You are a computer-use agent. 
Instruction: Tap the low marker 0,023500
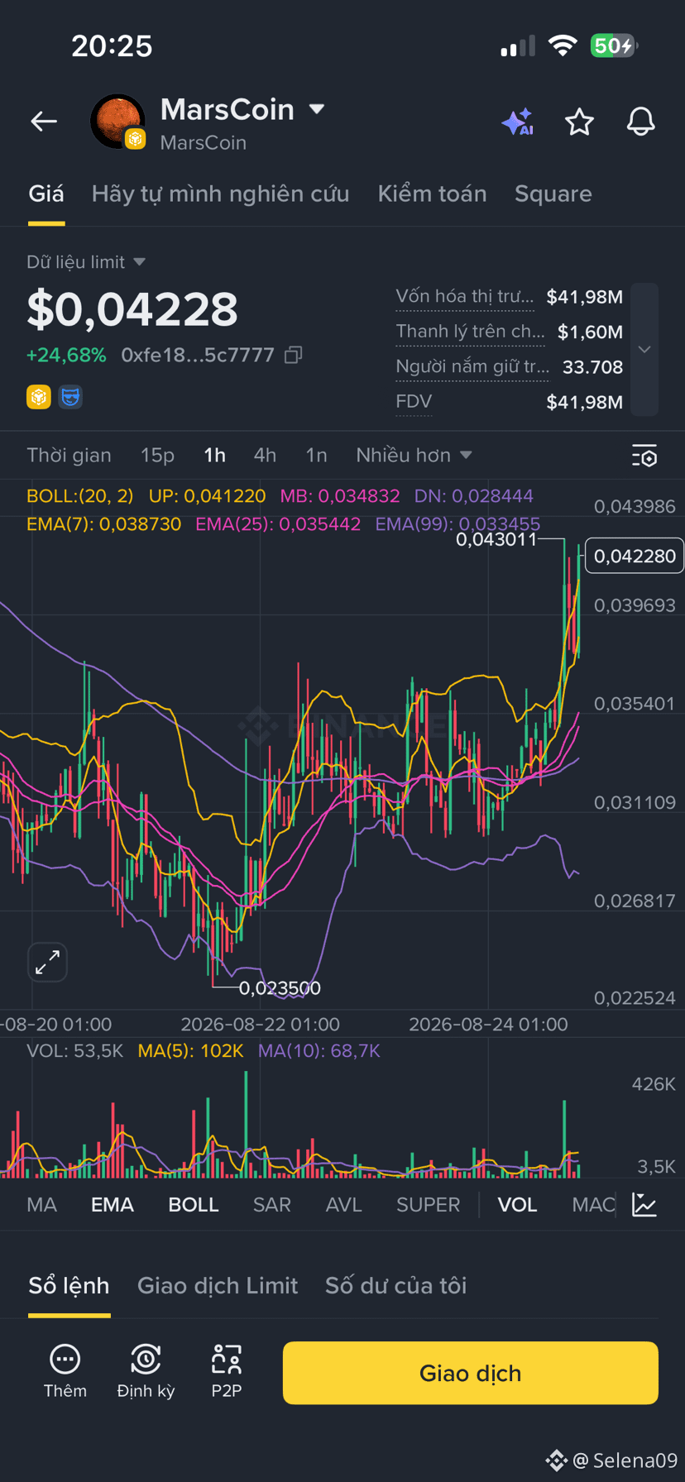[x=280, y=987]
